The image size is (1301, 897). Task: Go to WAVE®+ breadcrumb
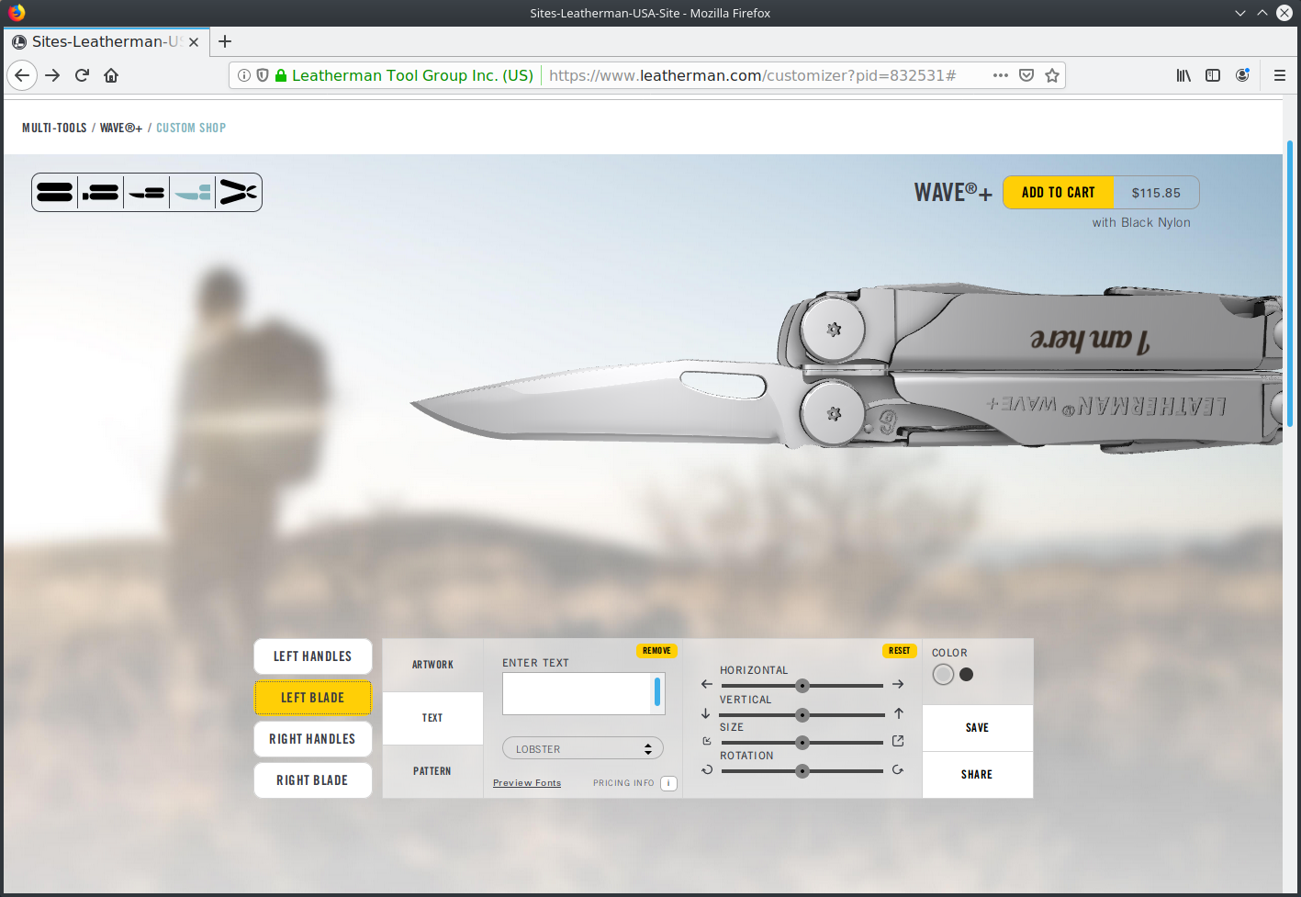(121, 128)
